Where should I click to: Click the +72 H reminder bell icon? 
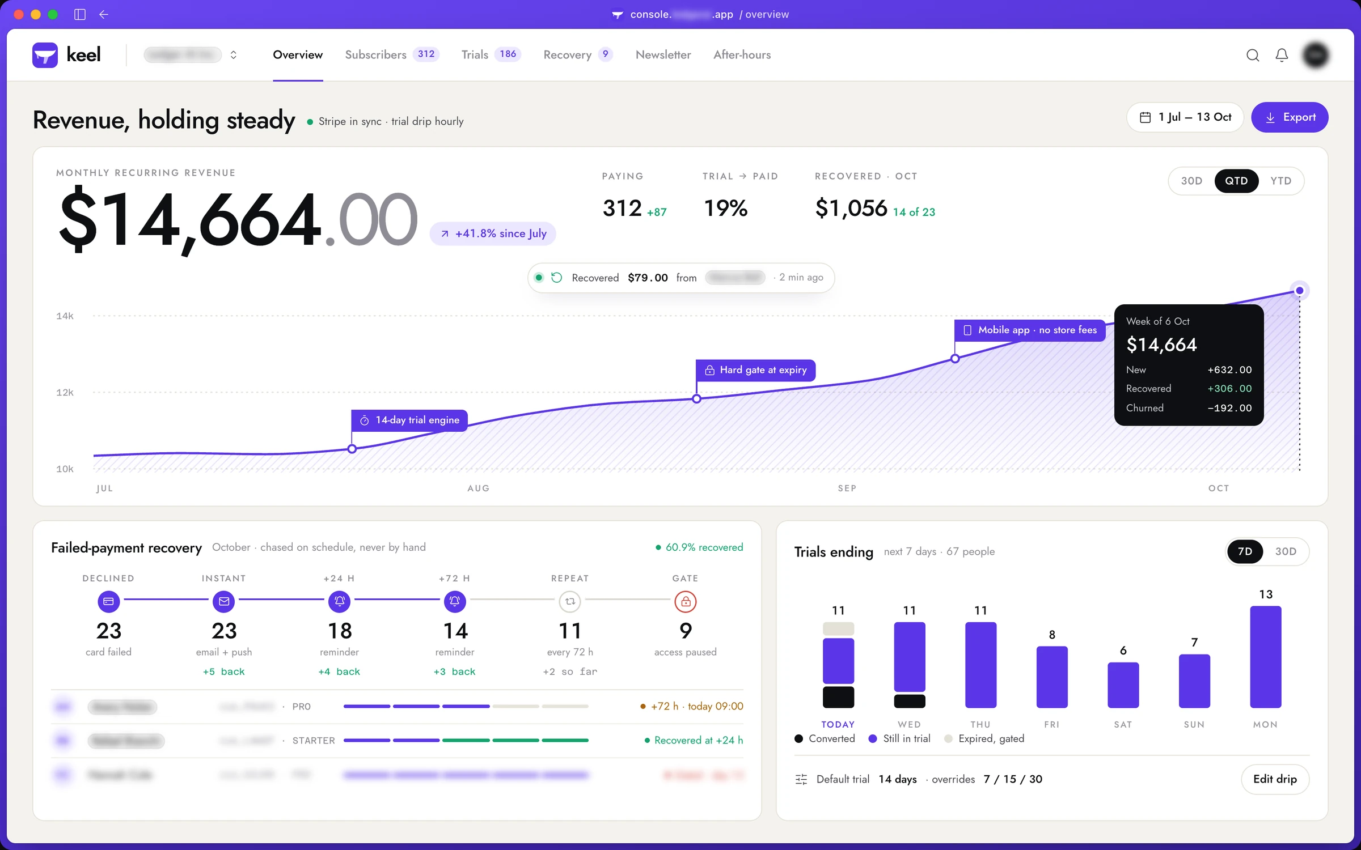pyautogui.click(x=455, y=601)
